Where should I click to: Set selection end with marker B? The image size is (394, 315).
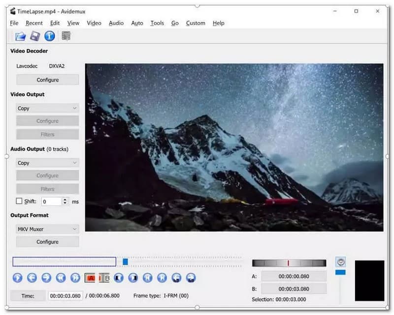[104, 278]
